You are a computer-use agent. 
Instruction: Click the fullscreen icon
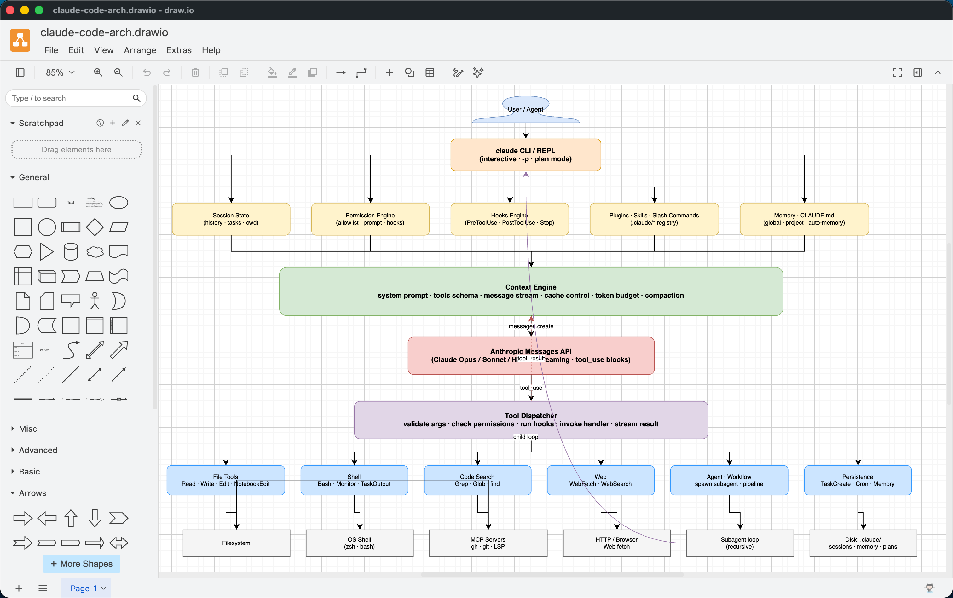pyautogui.click(x=898, y=72)
